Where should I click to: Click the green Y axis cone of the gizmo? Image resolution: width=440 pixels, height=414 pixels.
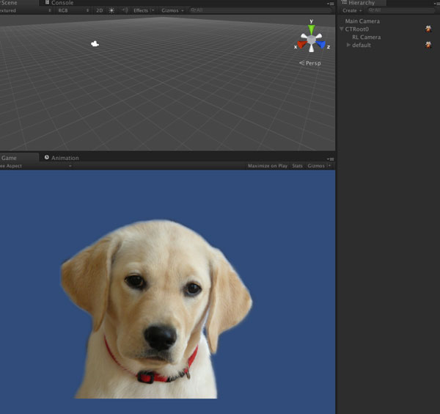[x=311, y=29]
